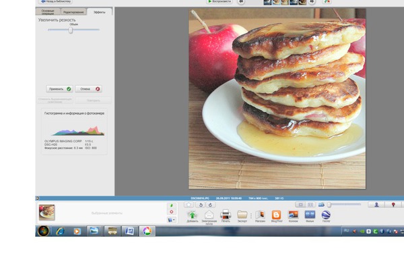This screenshot has width=404, height=253.
Task: Open the Email envelope icon
Action: point(209,215)
